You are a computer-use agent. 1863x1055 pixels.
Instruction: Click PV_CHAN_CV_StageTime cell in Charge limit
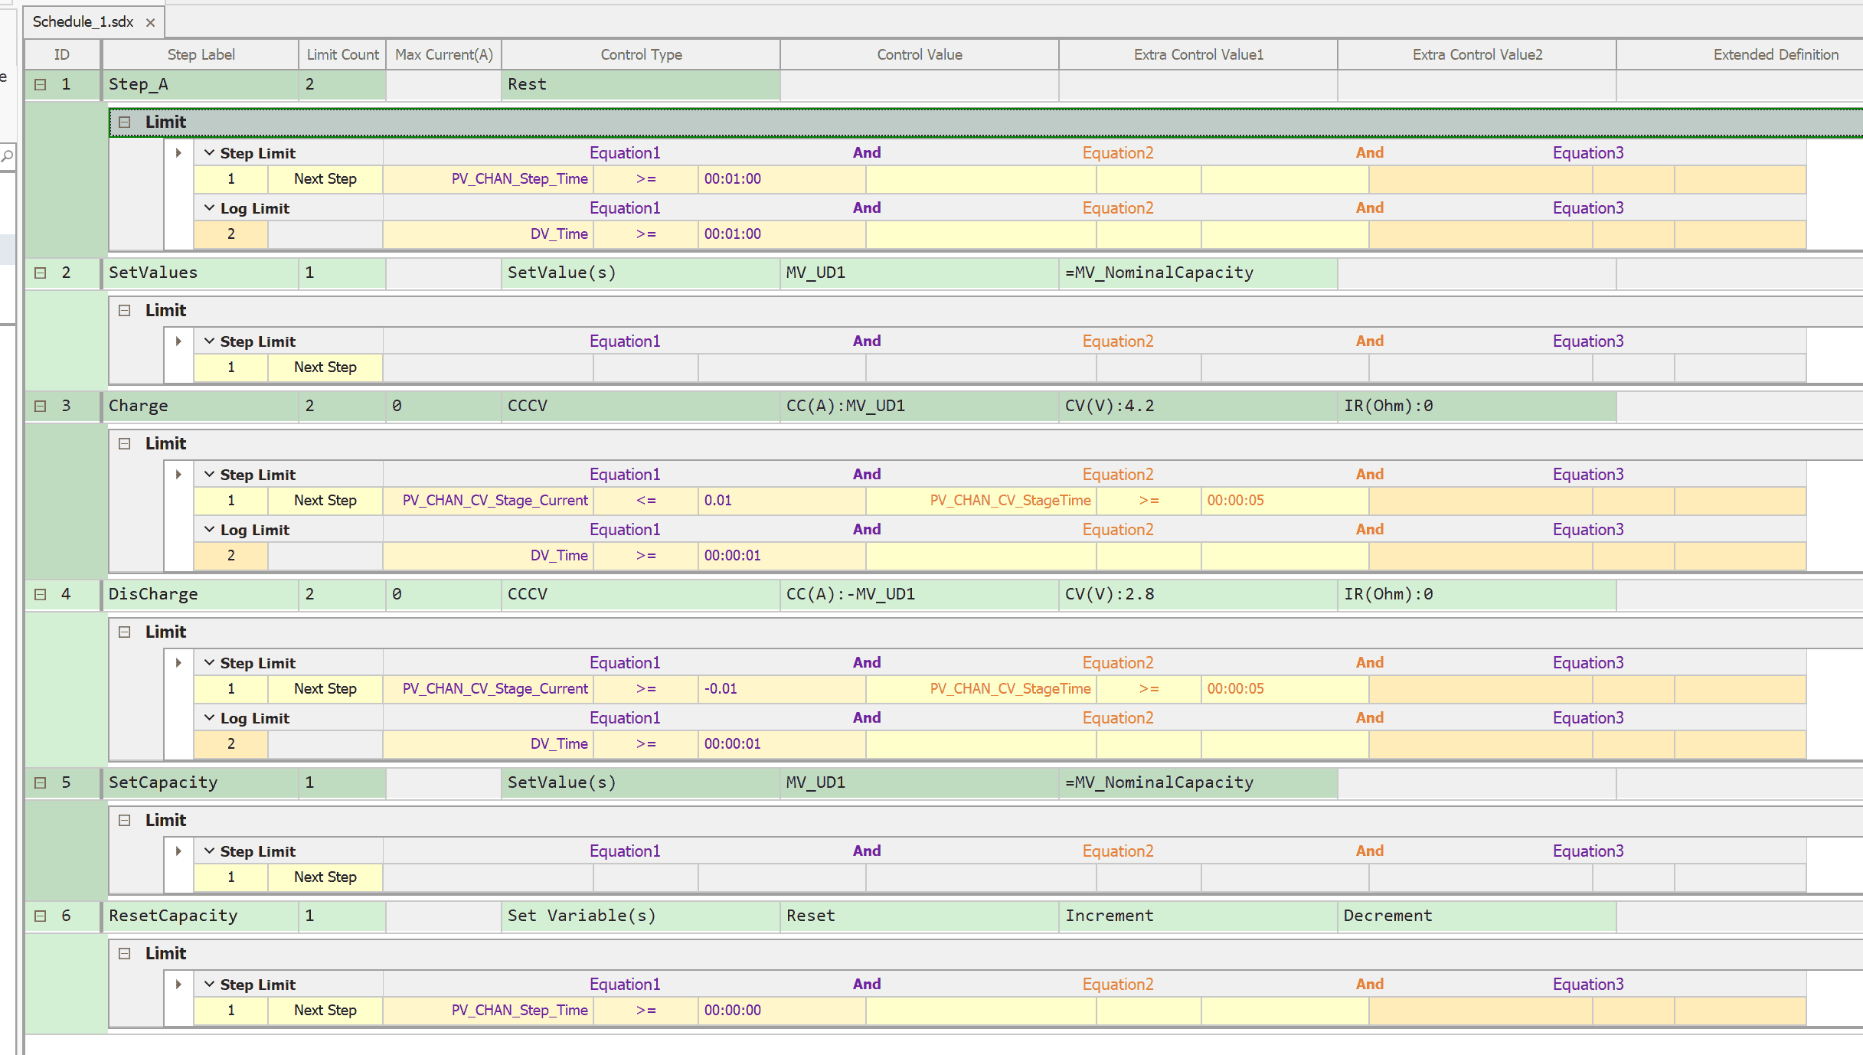click(x=1009, y=501)
